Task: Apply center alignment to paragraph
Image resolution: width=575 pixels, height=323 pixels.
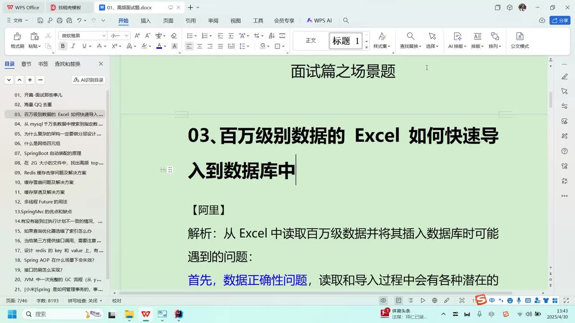Action: click(x=199, y=46)
